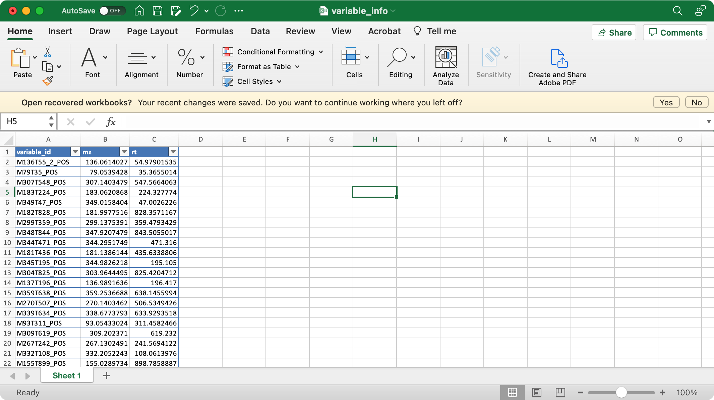Image resolution: width=714 pixels, height=400 pixels.
Task: Open the rt column filter dropdown
Action: [173, 152]
